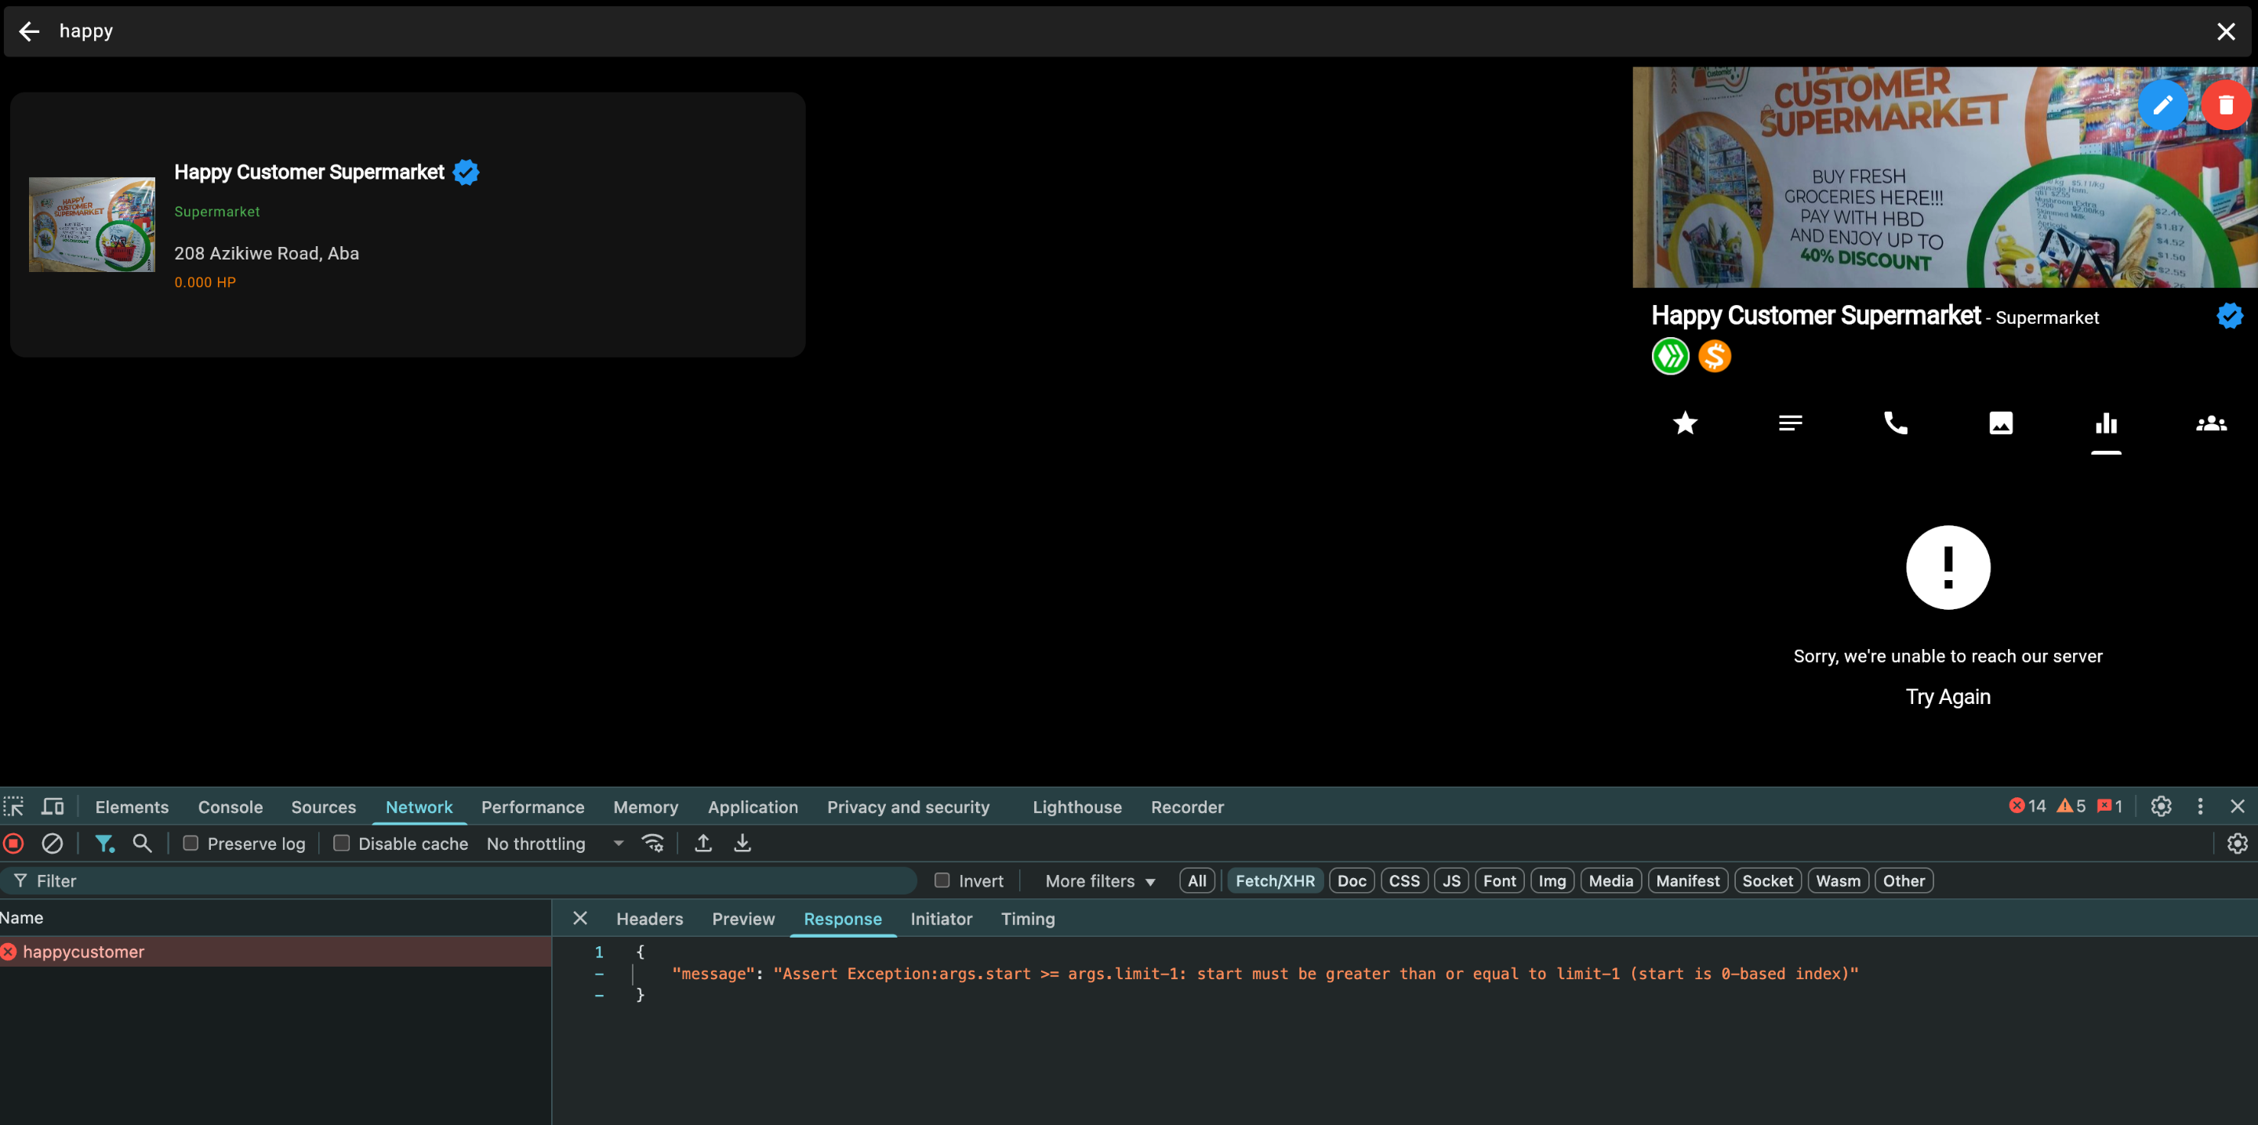Toggle the device toolbar icon

pos(53,807)
